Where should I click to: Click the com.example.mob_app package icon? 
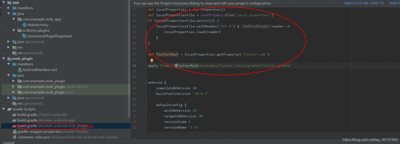20,19
